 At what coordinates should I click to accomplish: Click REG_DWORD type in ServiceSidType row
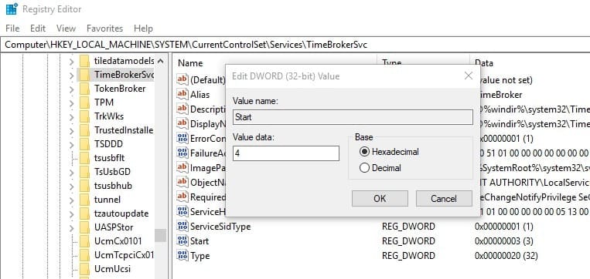408,227
